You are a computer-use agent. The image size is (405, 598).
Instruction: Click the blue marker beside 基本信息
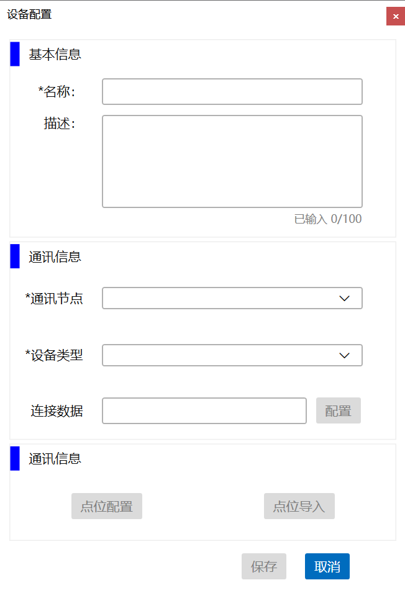(x=15, y=54)
